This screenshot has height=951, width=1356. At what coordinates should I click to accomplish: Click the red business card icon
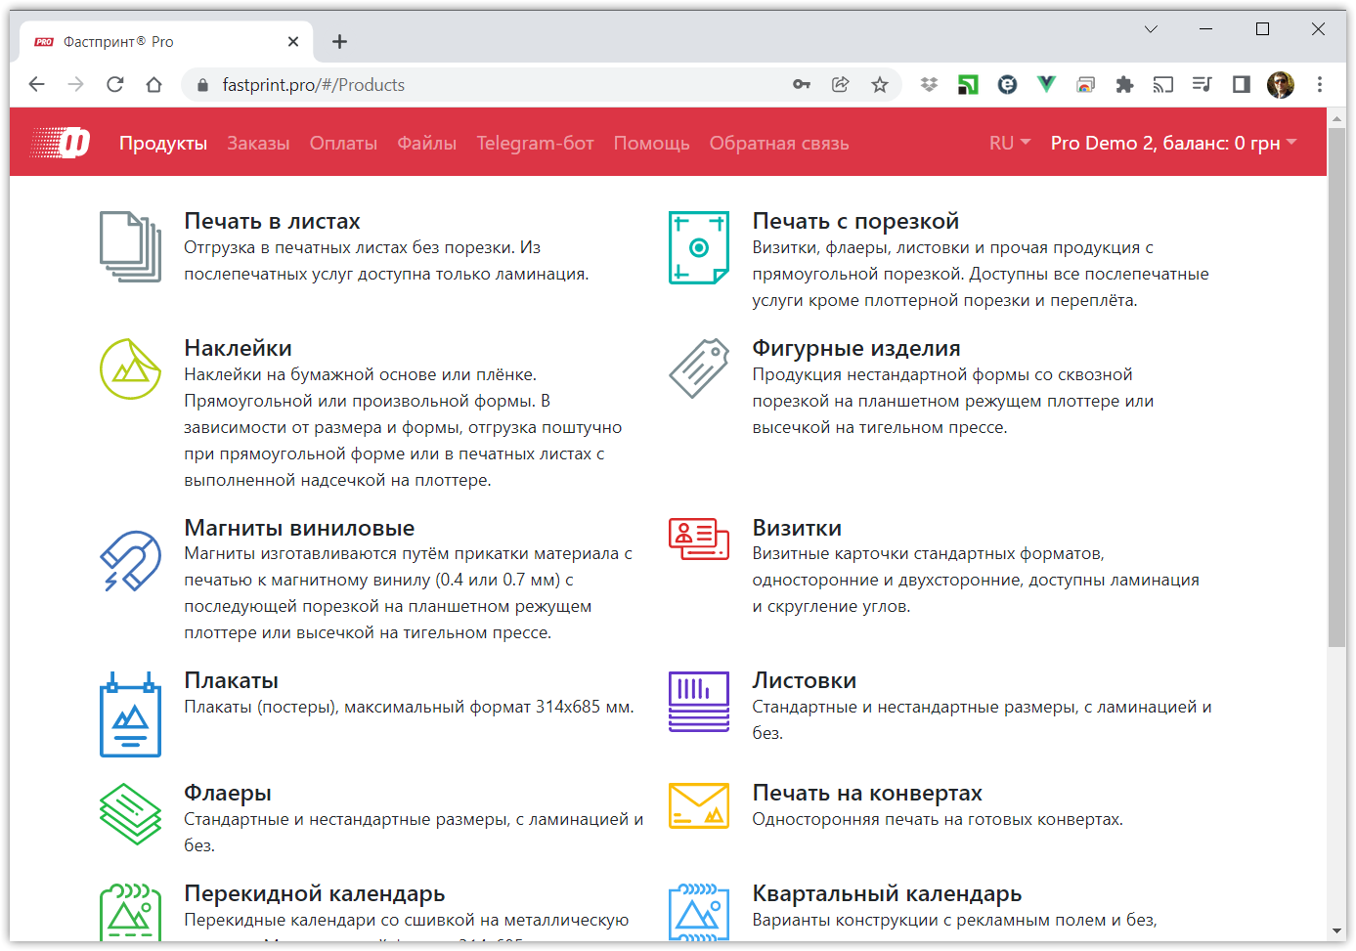(x=698, y=539)
